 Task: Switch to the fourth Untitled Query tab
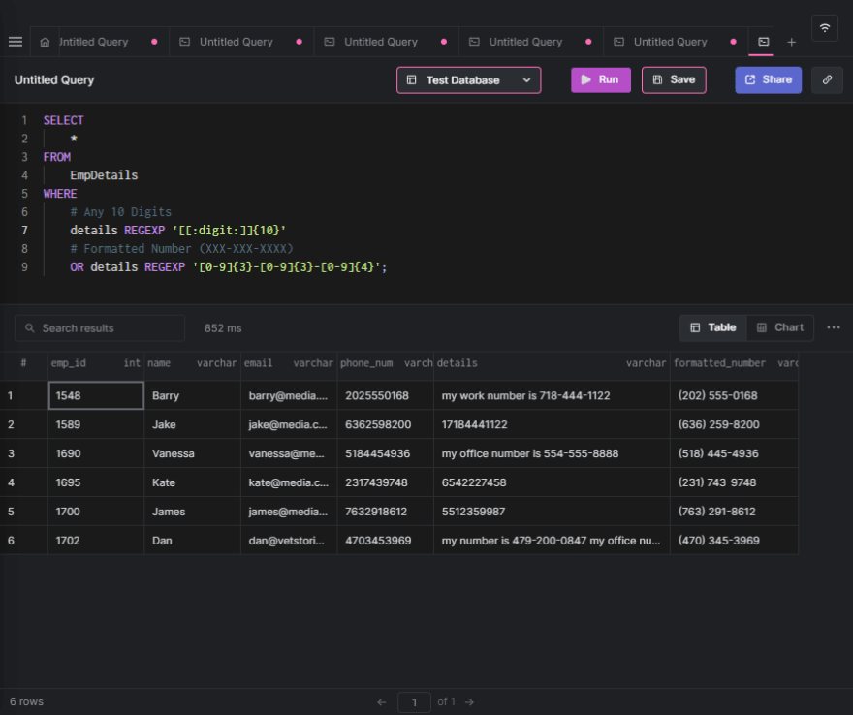(531, 42)
